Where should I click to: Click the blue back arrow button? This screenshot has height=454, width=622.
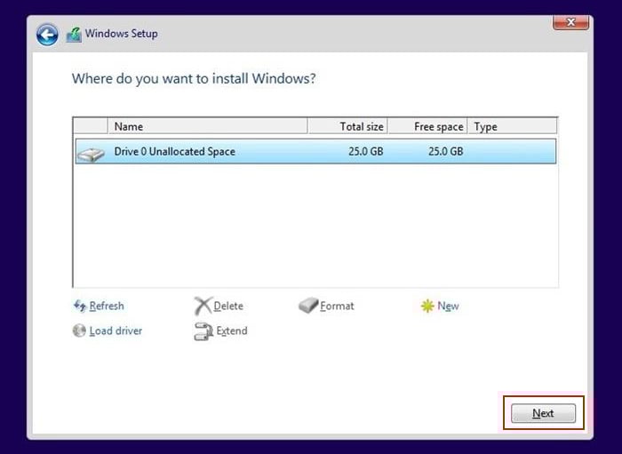[x=47, y=35]
